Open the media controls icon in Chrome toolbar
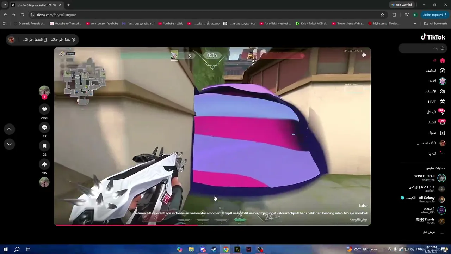This screenshot has height=254, width=451. point(407,15)
